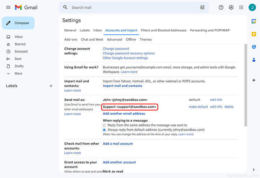Click the Compose button
The height and width of the screenshot is (178, 260).
(x=18, y=23)
